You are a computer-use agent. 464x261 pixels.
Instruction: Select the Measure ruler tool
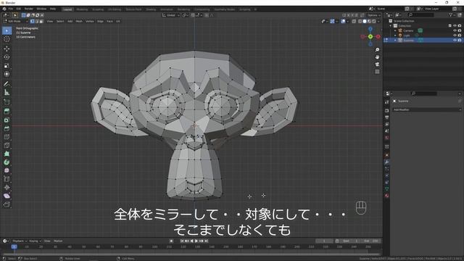click(7, 93)
